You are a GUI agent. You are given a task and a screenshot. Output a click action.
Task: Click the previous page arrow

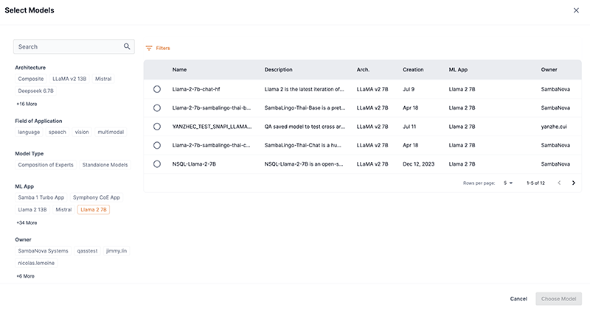(x=558, y=183)
